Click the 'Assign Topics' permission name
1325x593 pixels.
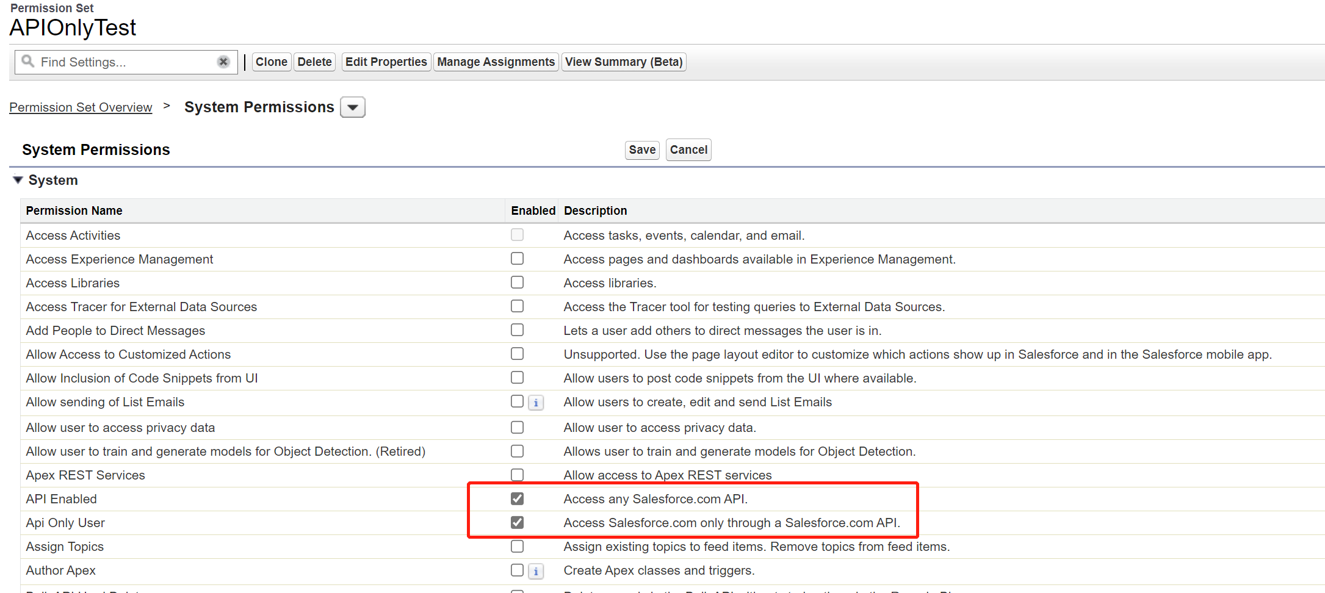point(65,547)
